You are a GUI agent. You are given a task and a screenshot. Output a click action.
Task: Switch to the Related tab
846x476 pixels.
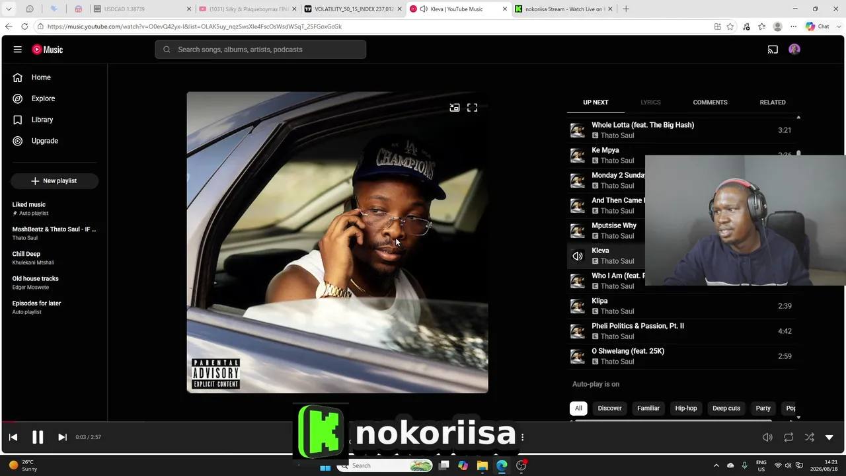point(773,102)
